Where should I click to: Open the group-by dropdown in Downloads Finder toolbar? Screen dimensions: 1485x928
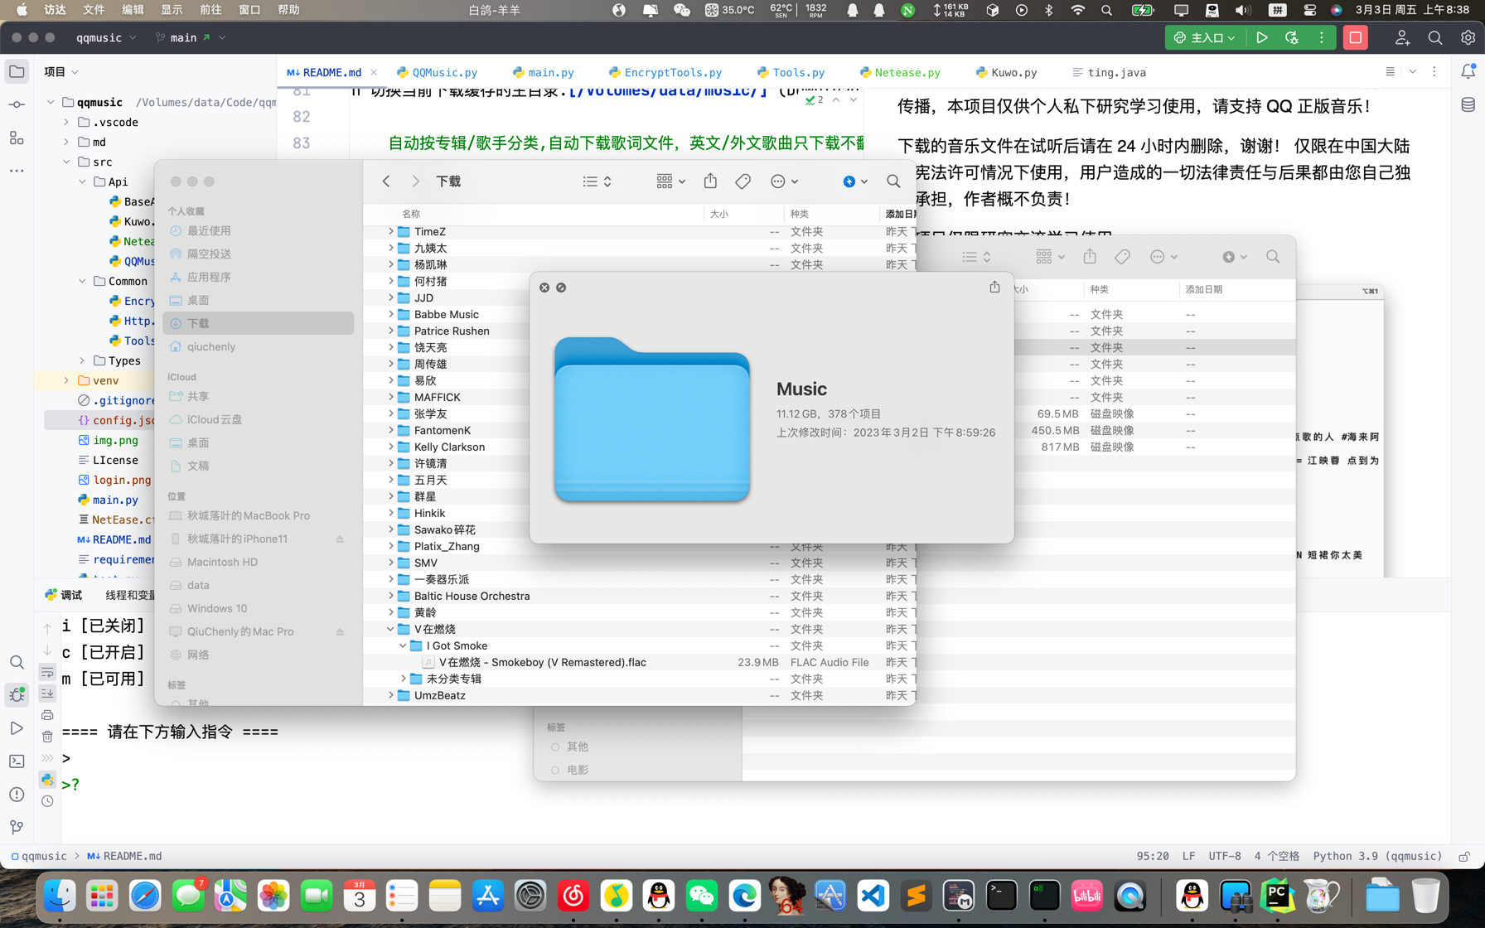click(670, 181)
